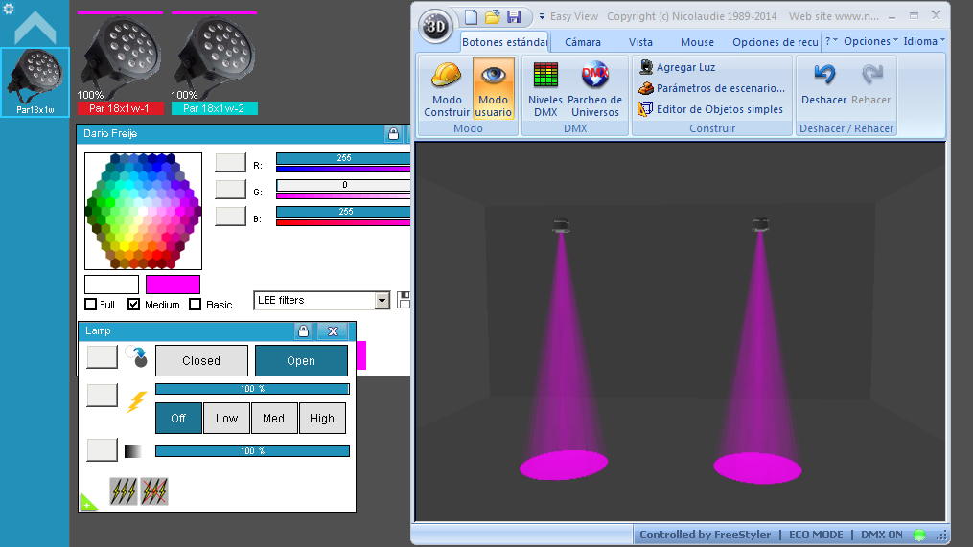Click Deshacer undo arrow
Screen dimensions: 973x547
coord(824,83)
